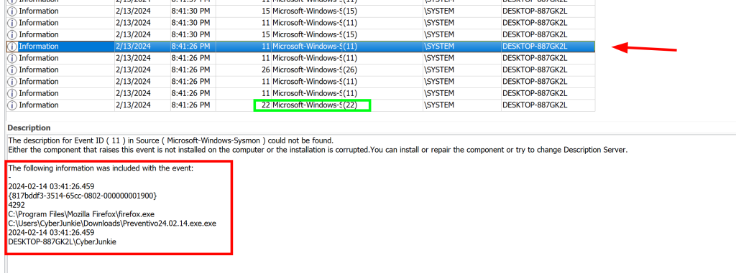Click \SYSTEM in the event 22 row
This screenshot has height=273, width=736.
439,105
